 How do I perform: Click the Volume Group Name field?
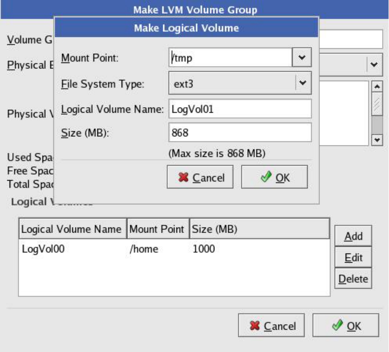click(350, 40)
